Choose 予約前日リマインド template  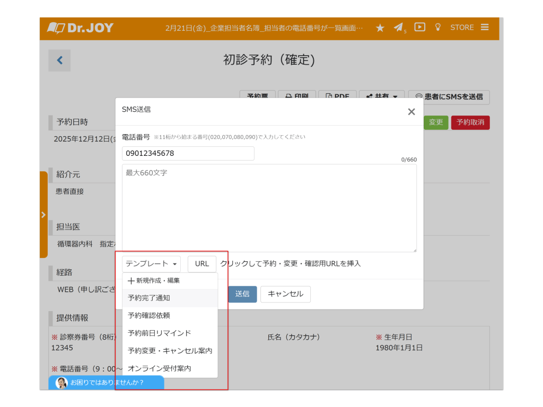point(159,333)
